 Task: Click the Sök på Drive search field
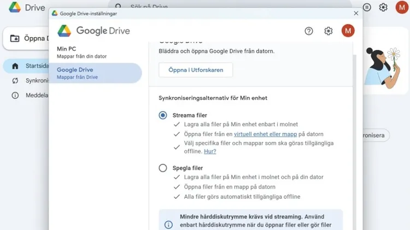219,7
